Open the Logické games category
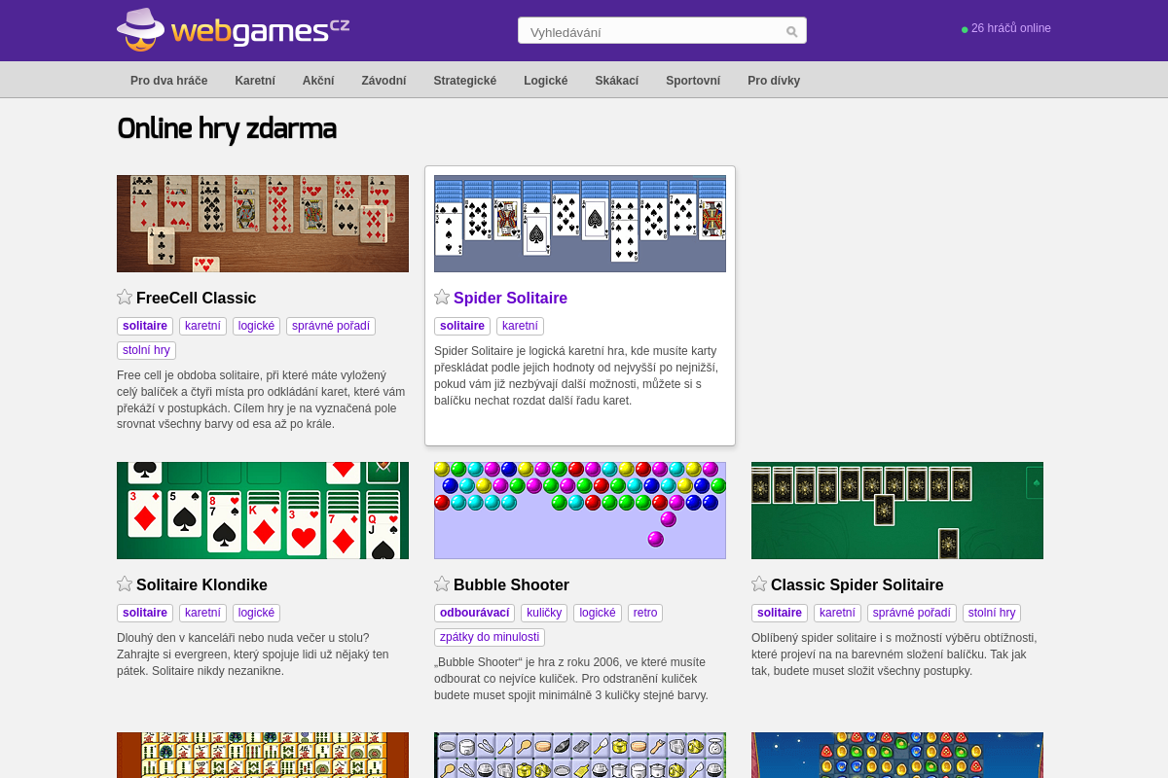The width and height of the screenshot is (1168, 778). coord(544,81)
